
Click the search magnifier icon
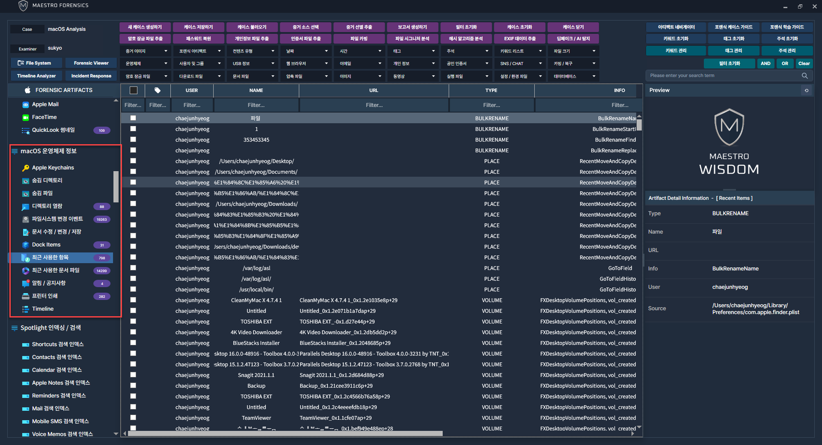point(804,76)
